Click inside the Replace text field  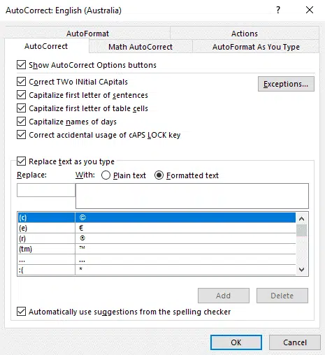(x=46, y=190)
